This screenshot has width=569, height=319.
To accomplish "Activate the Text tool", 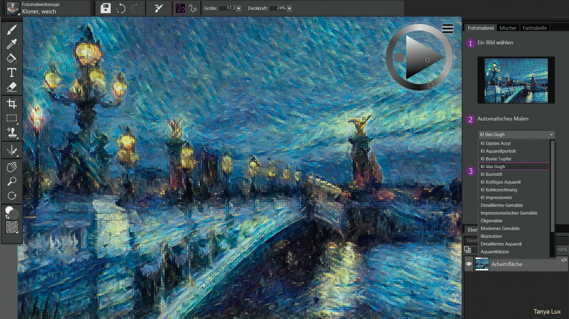I will coord(12,72).
